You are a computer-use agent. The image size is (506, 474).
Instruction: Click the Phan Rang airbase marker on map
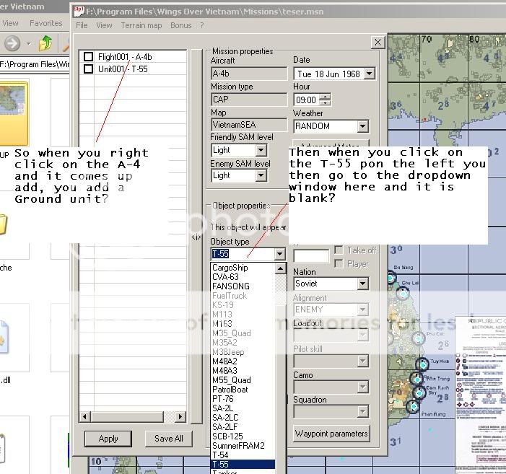click(413, 407)
